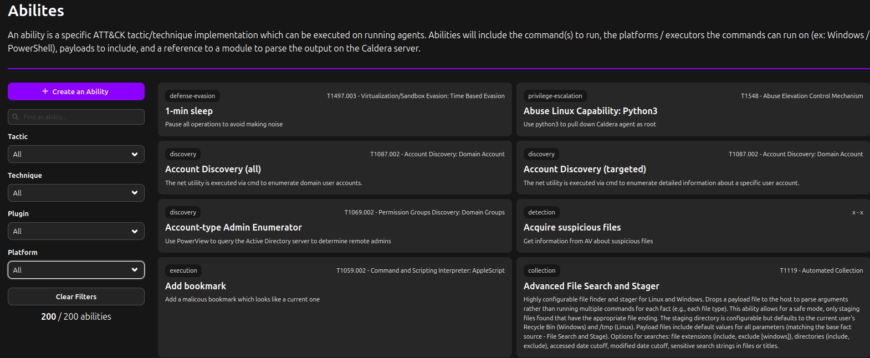The image size is (870, 358).
Task: Click the defense-evasion tactic tag
Action: click(192, 96)
